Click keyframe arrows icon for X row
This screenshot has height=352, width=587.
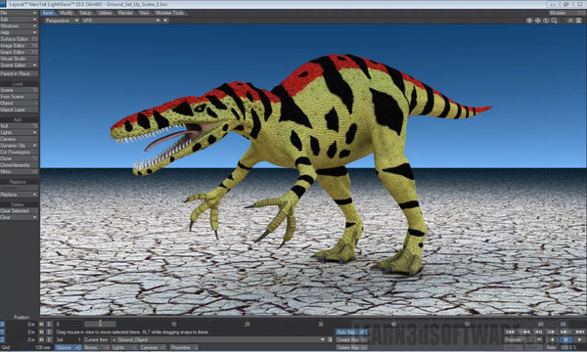[41, 325]
